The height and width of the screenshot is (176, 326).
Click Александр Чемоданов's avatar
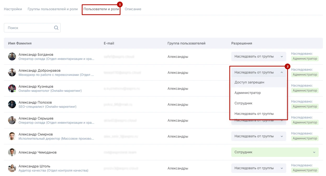click(x=12, y=152)
